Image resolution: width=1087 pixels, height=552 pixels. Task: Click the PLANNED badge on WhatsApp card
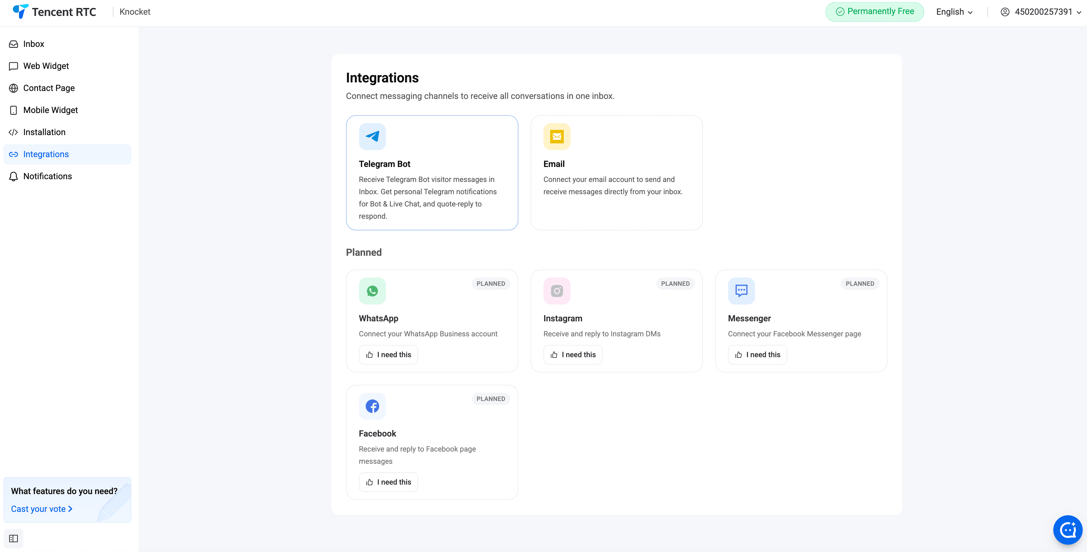491,284
